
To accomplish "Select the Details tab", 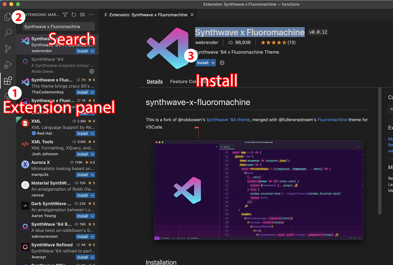I will pyautogui.click(x=155, y=81).
